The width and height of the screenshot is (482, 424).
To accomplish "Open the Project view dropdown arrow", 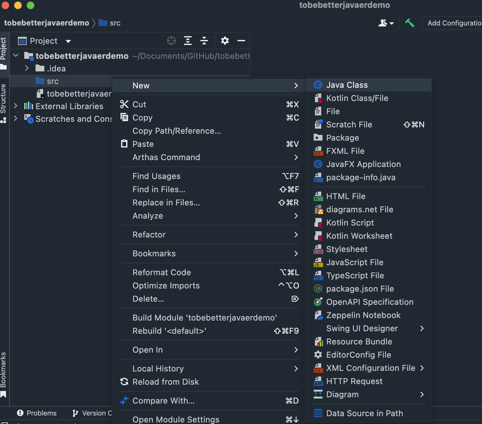I will click(68, 41).
